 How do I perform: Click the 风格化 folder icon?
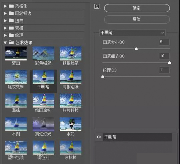coord(11,6)
